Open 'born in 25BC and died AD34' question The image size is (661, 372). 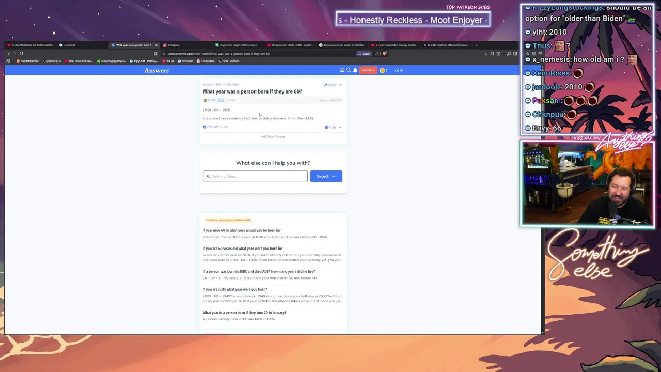[x=259, y=271]
